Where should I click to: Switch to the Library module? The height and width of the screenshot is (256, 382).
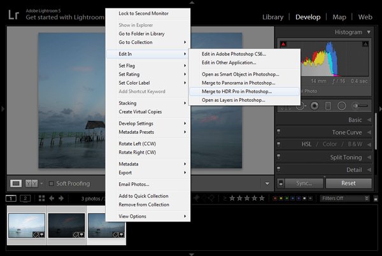pos(273,17)
